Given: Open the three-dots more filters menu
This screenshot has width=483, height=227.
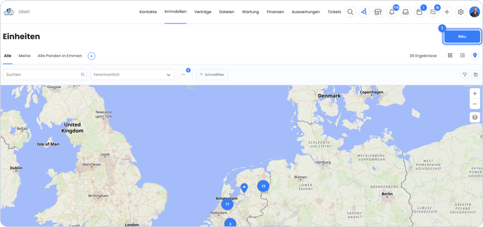Looking at the screenshot, I should [x=184, y=75].
